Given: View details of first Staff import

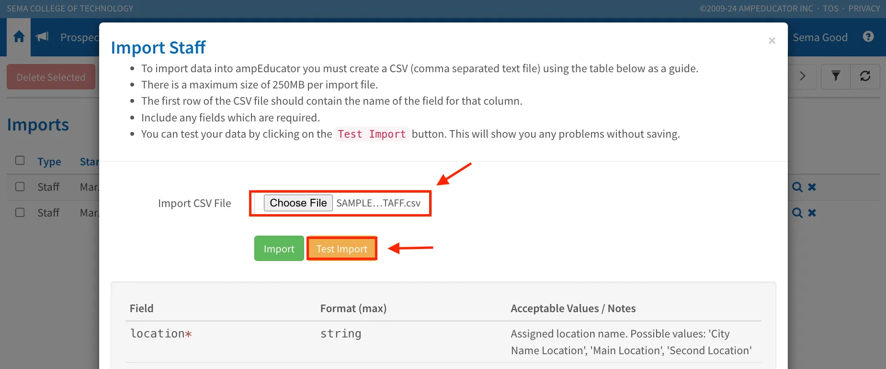Looking at the screenshot, I should (797, 187).
